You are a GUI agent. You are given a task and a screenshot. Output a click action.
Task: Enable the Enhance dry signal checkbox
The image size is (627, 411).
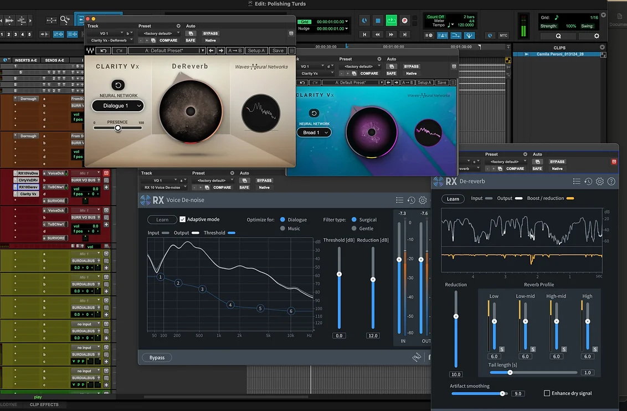tap(547, 393)
